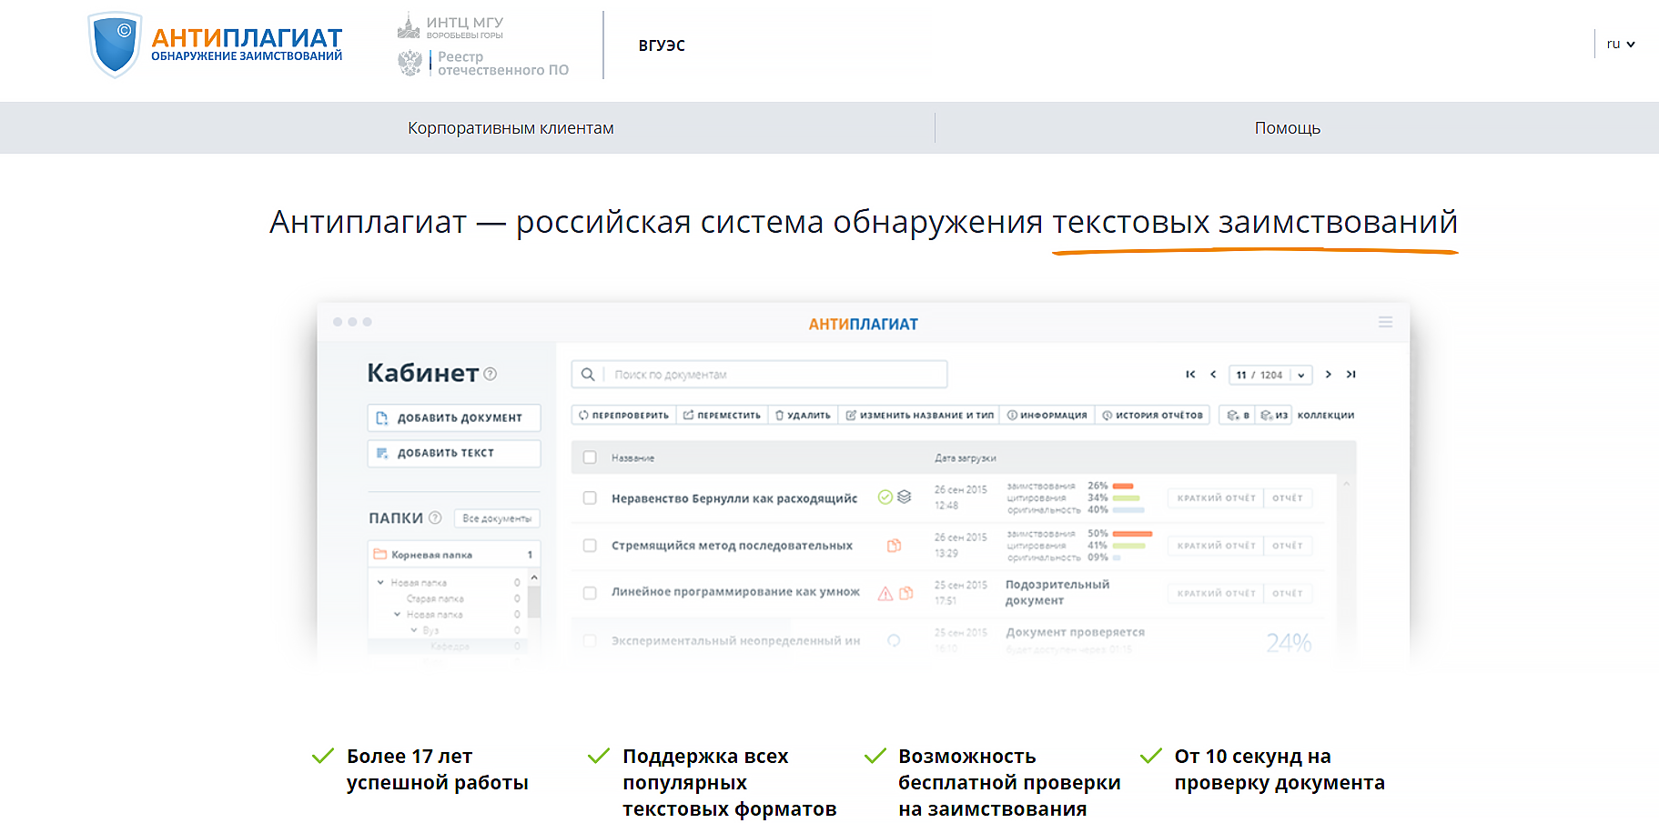Click Дата загрузки column header
Image resolution: width=1659 pixels, height=823 pixels.
[x=965, y=458]
